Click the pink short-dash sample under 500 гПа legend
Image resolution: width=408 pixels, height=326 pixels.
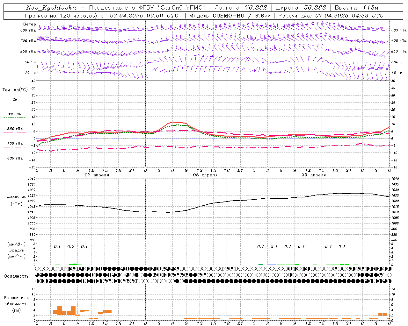tap(14, 162)
